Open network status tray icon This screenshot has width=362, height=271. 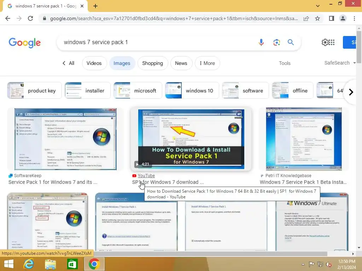pos(320,264)
